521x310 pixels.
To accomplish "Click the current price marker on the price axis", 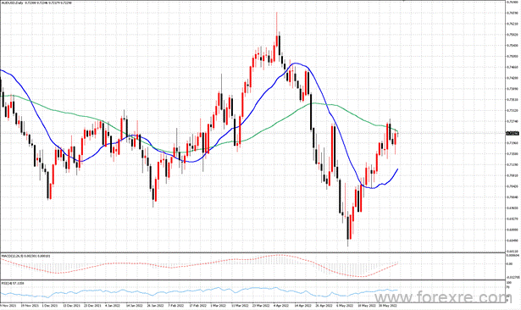I will coord(512,133).
